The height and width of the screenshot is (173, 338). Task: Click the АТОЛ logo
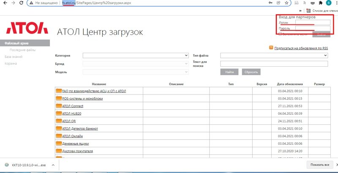[x=27, y=28]
